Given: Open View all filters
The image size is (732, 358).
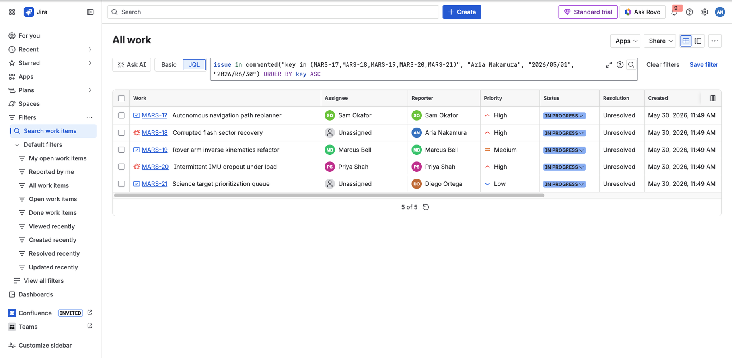Looking at the screenshot, I should click(43, 281).
